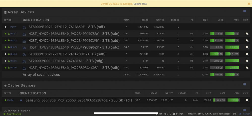Image resolution: width=252 pixels, height=116 pixels.
Task: Open Cache device settings link
Action: pos(10,100)
